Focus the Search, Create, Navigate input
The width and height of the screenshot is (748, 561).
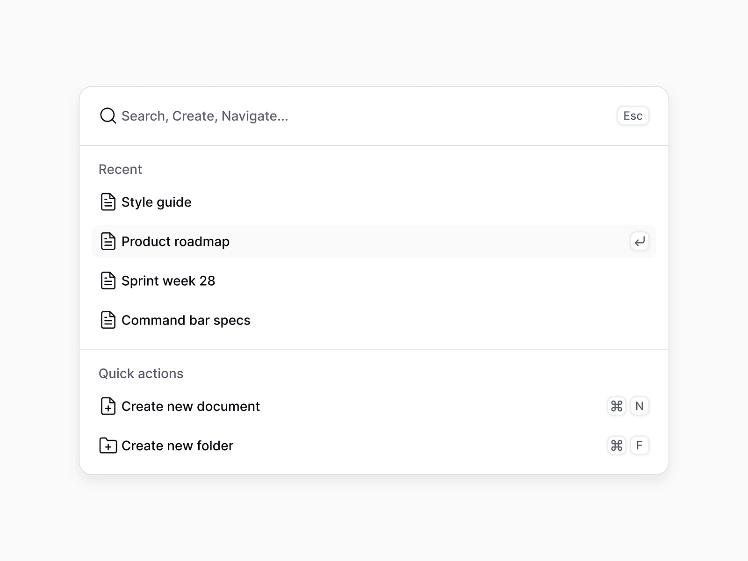click(327, 116)
